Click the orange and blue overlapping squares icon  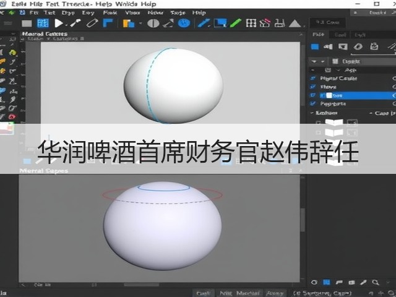129,24
